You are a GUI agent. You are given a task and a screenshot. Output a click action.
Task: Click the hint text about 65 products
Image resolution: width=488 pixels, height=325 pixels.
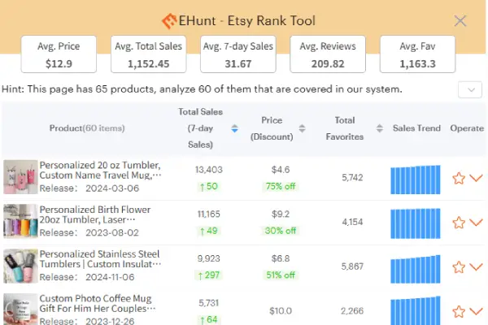coord(202,89)
